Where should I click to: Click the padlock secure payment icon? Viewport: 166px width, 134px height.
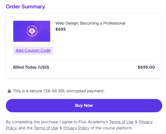click(x=9, y=91)
